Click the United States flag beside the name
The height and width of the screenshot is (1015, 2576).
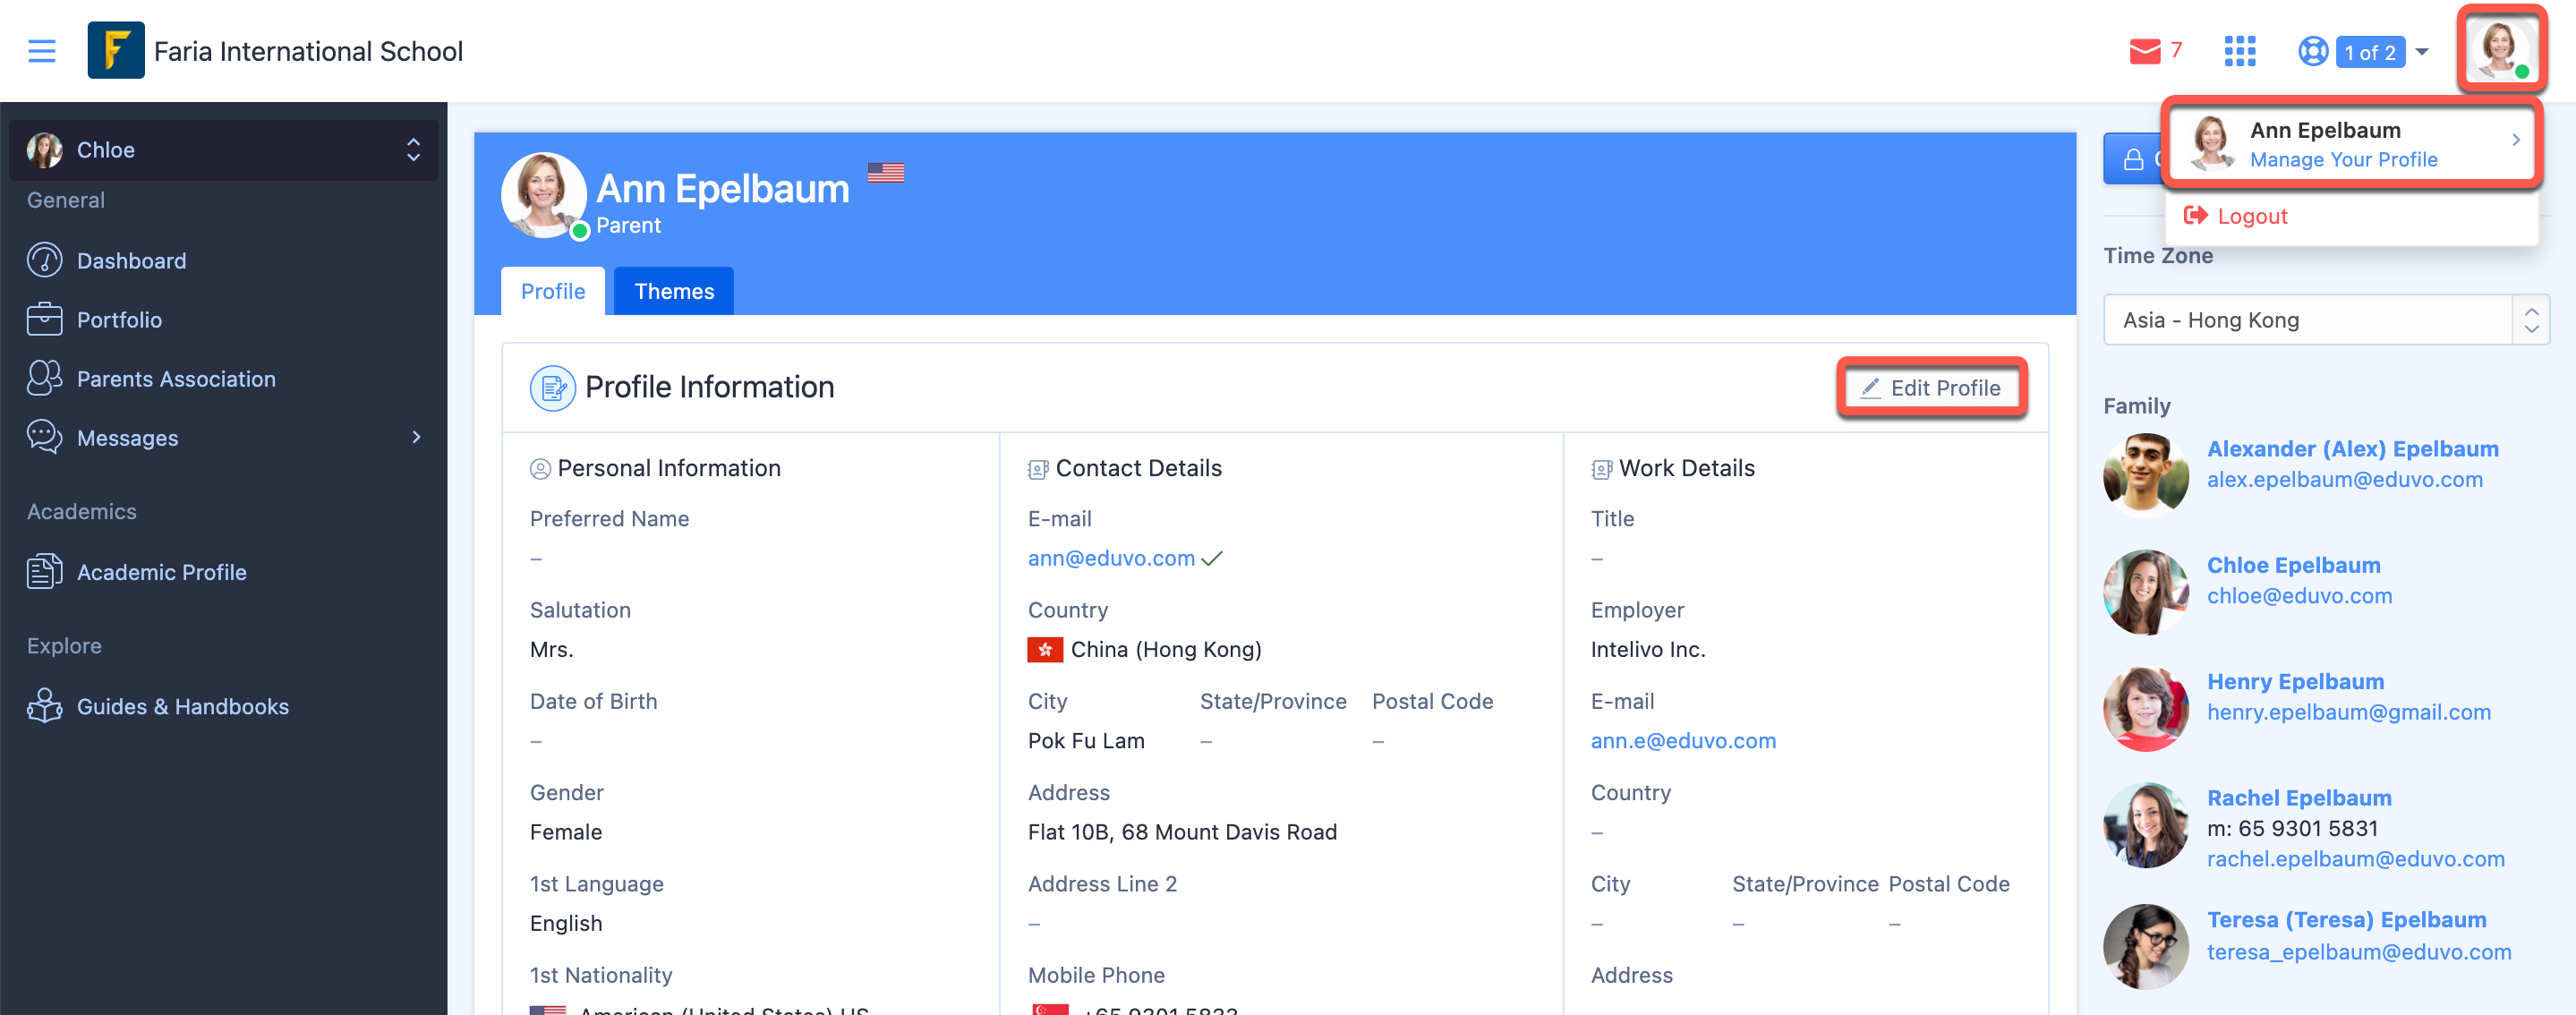pyautogui.click(x=885, y=173)
